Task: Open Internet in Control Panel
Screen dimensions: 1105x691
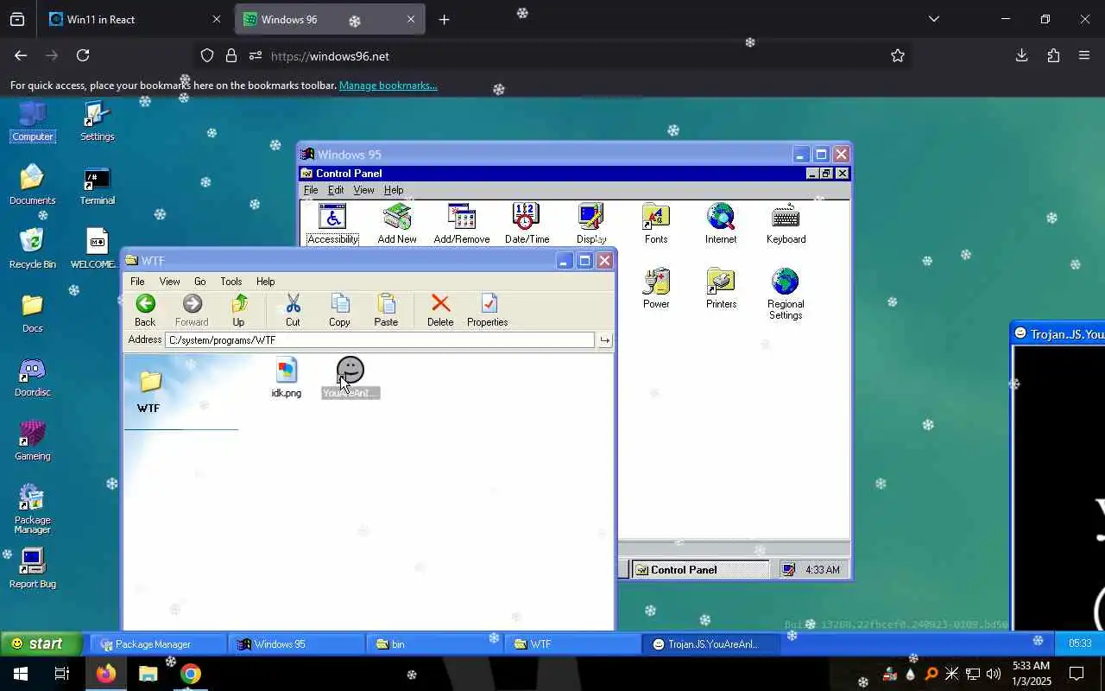Action: 721,224
